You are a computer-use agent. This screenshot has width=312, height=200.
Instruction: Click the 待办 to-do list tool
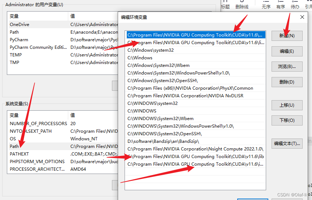coord(295,4)
